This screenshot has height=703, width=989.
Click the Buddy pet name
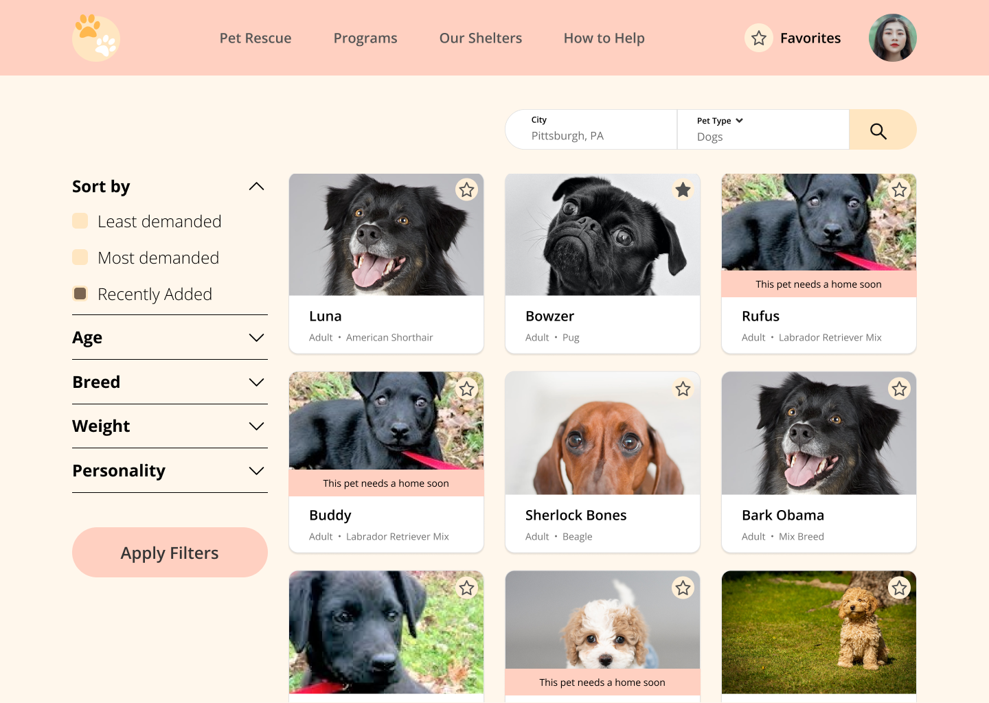[x=330, y=516]
